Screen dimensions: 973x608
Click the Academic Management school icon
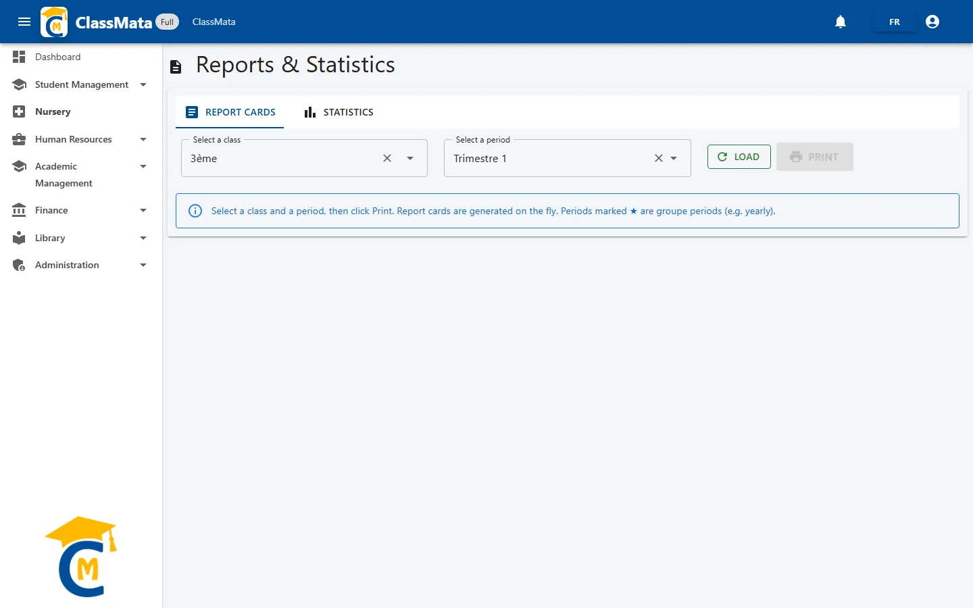click(x=19, y=166)
